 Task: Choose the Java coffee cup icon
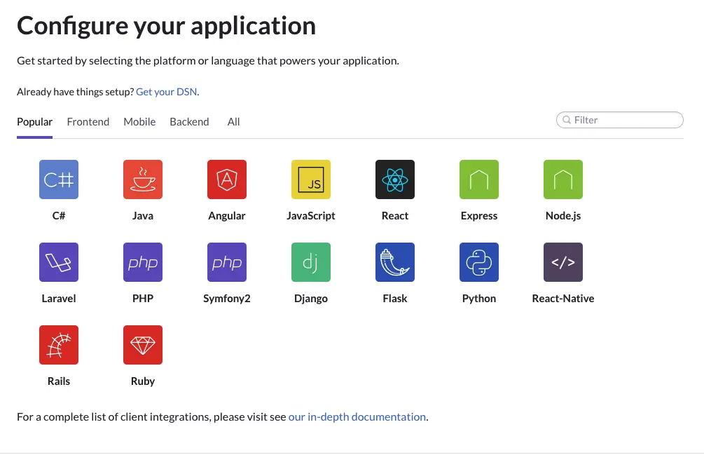point(143,179)
